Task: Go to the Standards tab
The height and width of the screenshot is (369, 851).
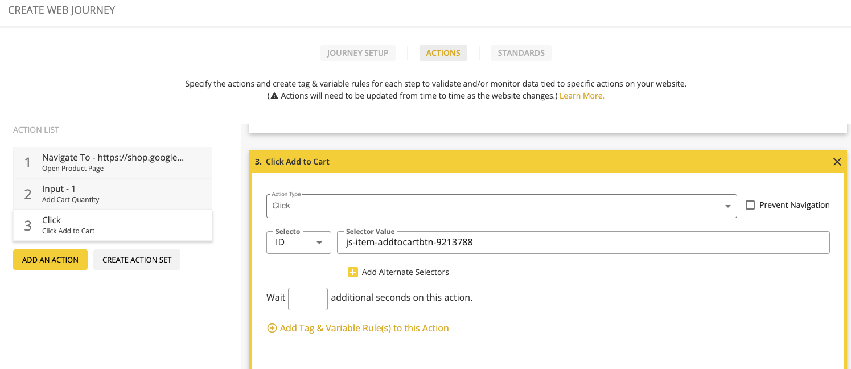Action: point(521,53)
